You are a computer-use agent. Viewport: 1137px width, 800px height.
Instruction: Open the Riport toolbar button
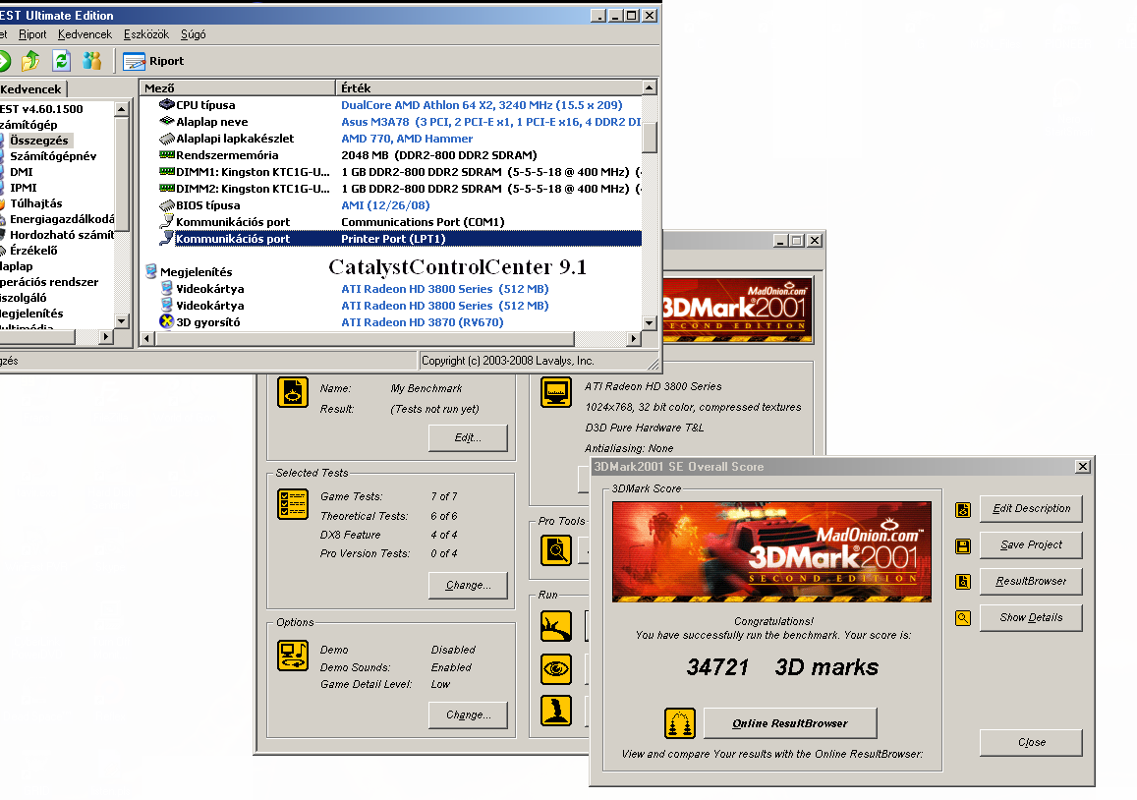pos(153,61)
